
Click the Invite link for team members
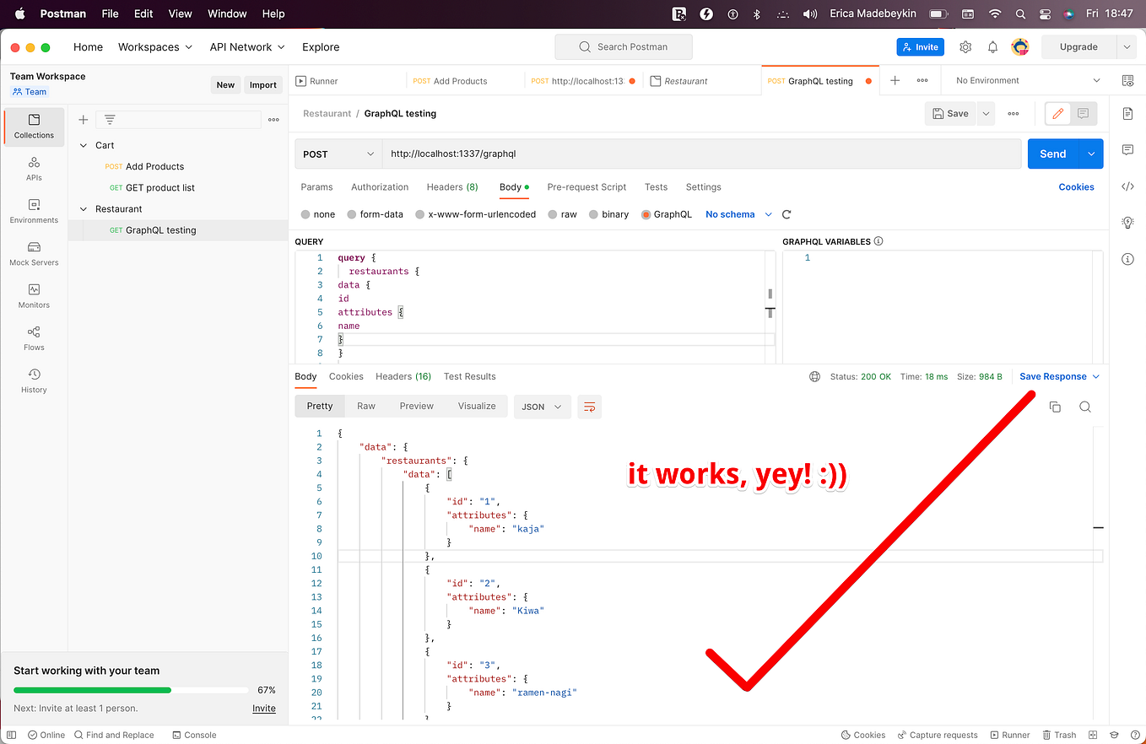tap(263, 709)
